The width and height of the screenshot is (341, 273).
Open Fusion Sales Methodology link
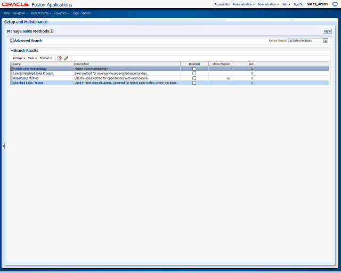click(x=30, y=69)
